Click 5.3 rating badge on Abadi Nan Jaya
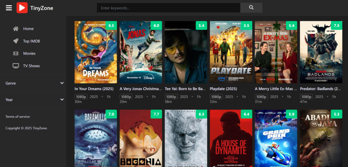Image resolution: width=348 pixels, height=167 pixels. click(x=337, y=114)
